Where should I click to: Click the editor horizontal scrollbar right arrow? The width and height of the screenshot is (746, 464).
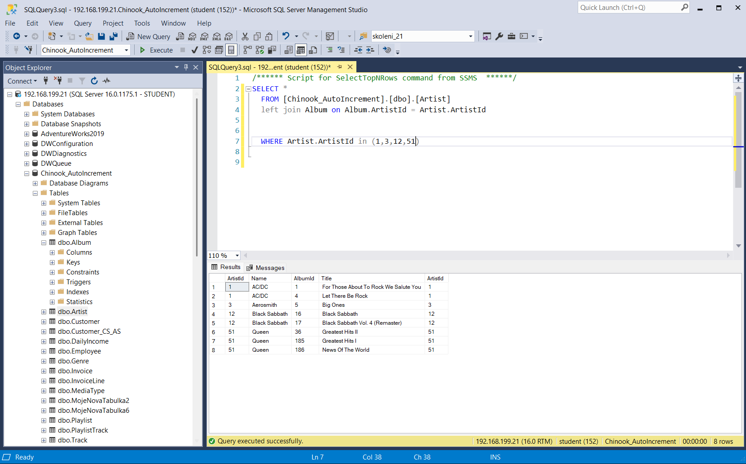728,255
